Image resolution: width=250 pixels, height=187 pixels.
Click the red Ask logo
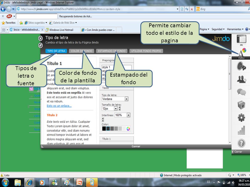[9, 16]
